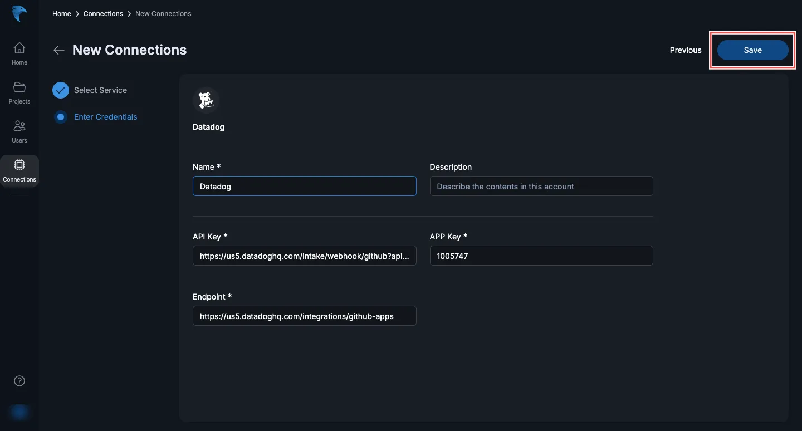Screen dimensions: 802x431
Task: Click the Datadog service logo
Action: click(206, 100)
